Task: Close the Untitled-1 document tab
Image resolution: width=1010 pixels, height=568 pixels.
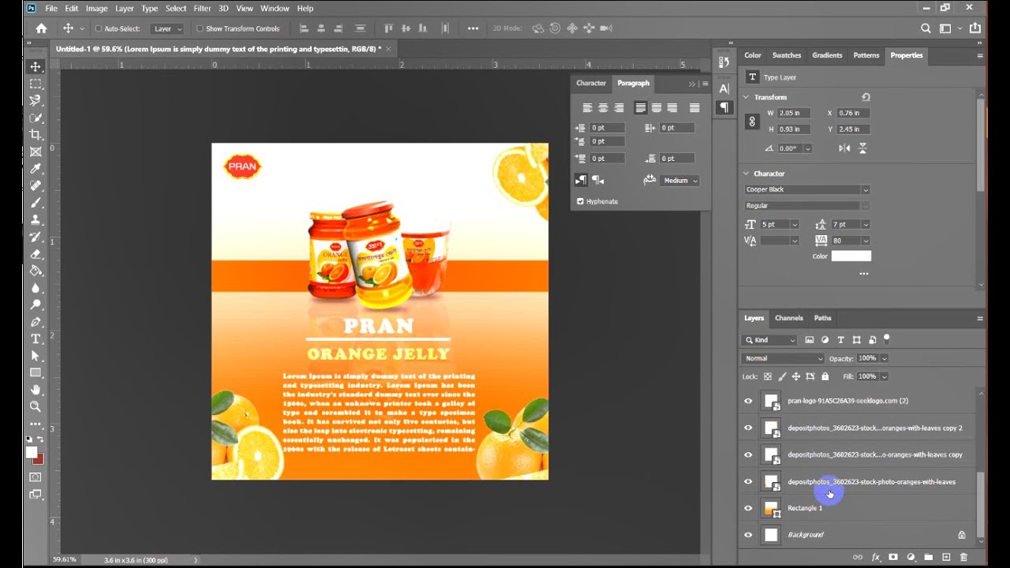Action: coord(388,49)
